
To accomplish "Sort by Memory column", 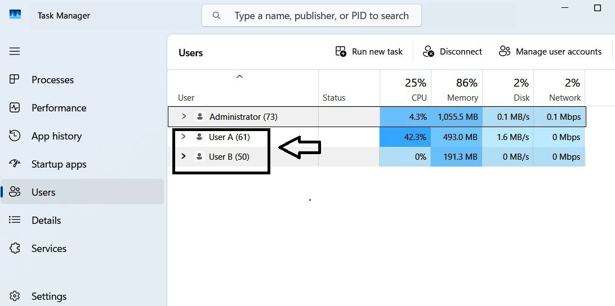I will [x=457, y=88].
